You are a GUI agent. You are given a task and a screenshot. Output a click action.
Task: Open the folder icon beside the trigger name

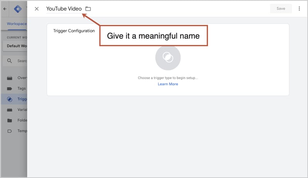coord(88,8)
